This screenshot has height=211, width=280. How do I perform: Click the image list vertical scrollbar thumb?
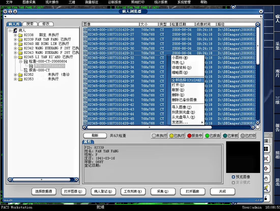tap(258, 46)
